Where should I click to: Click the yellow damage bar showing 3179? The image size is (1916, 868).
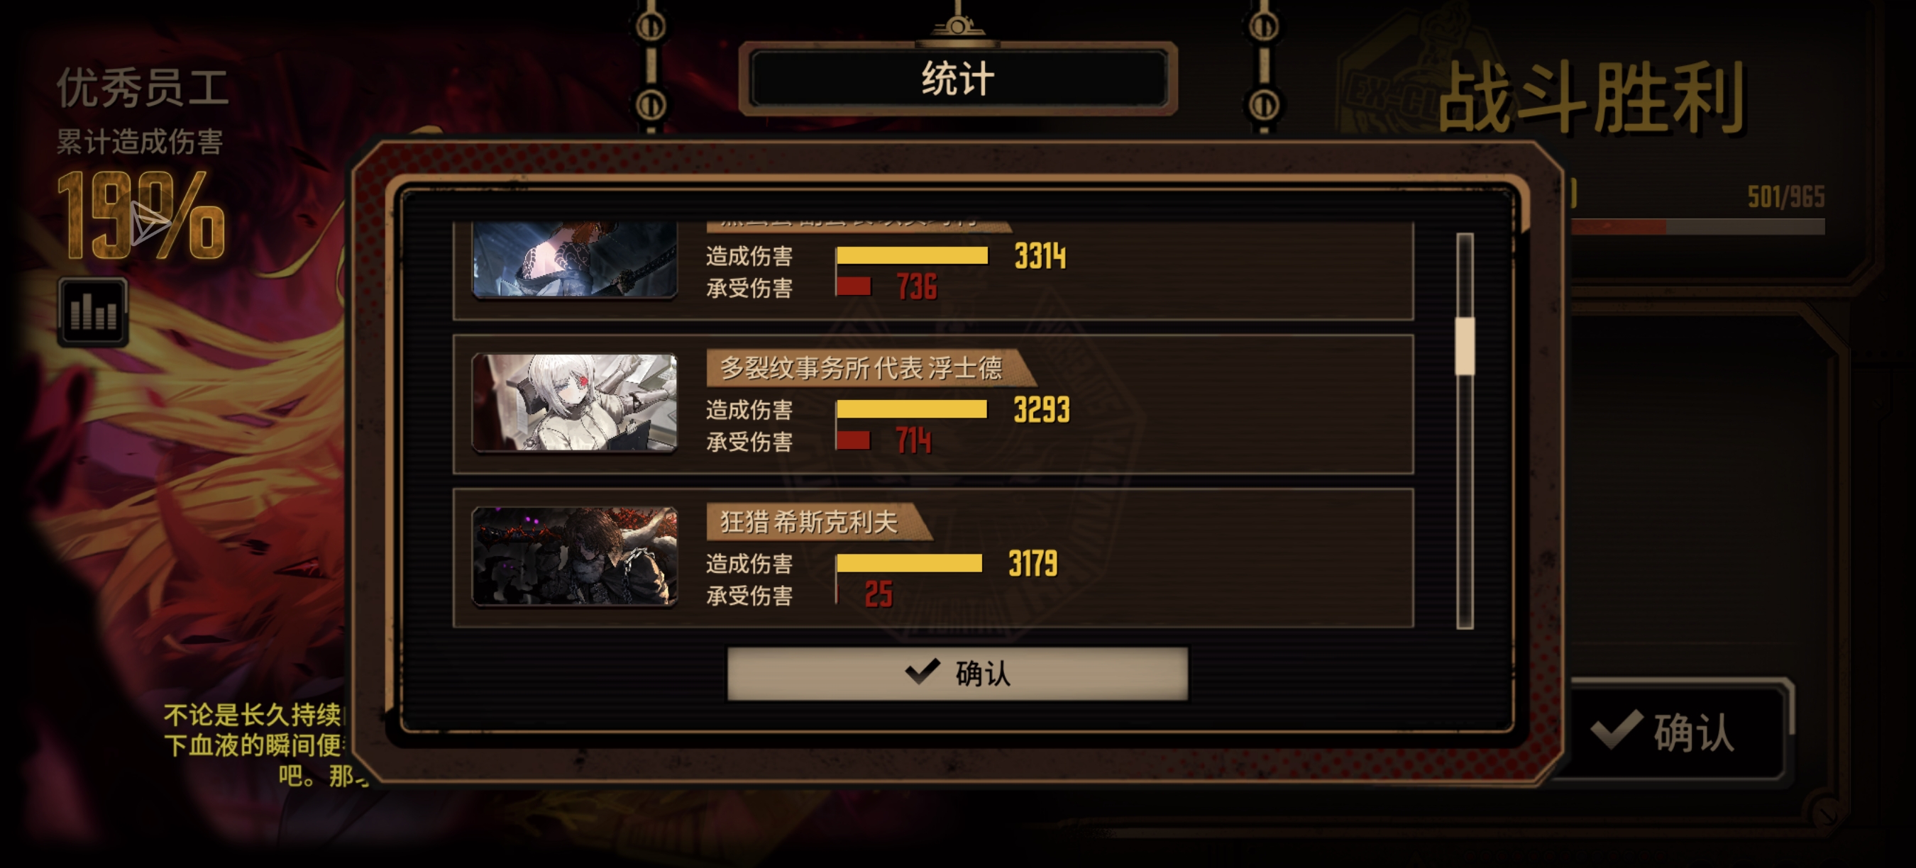(909, 563)
